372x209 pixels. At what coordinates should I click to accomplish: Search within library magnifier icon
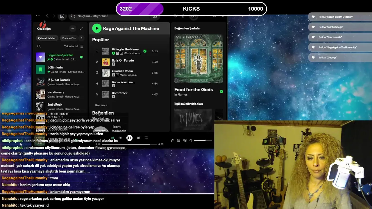tap(39, 46)
